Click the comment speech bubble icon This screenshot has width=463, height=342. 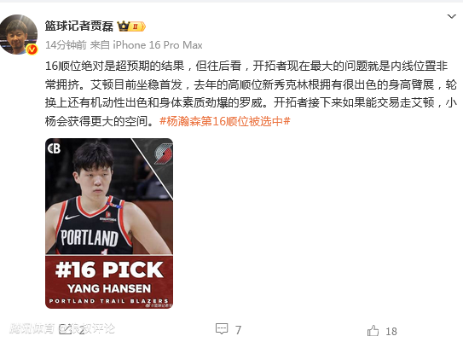222,328
